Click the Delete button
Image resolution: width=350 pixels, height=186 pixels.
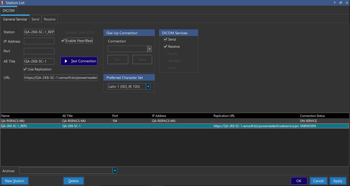pyautogui.click(x=73, y=181)
